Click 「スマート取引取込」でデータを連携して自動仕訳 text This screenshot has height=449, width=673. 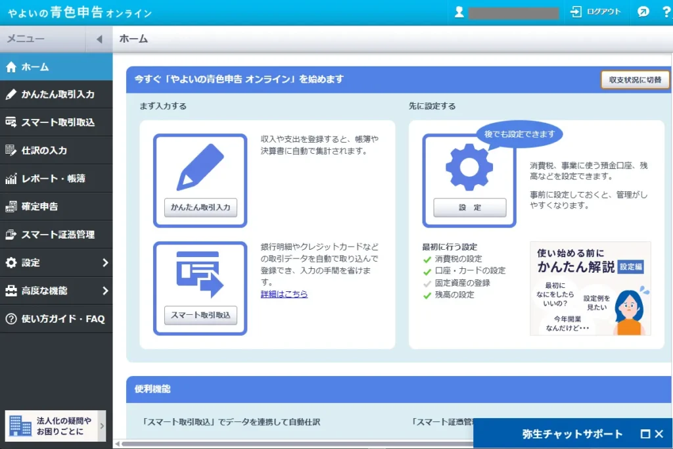(x=231, y=422)
